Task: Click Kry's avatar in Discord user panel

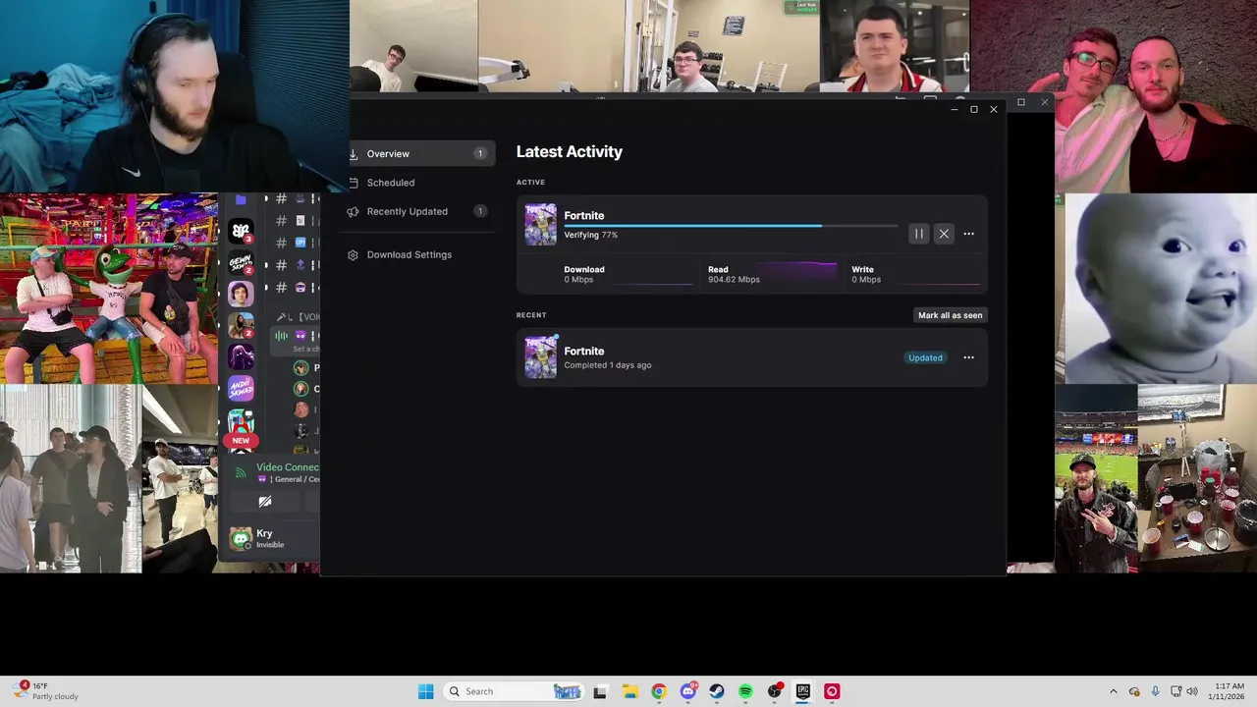Action: tap(241, 538)
